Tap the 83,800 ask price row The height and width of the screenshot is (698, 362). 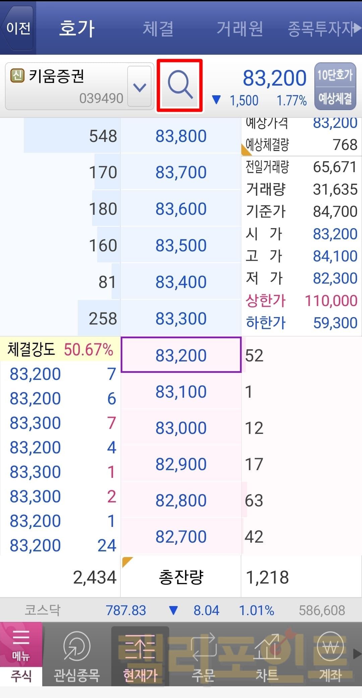click(x=181, y=136)
